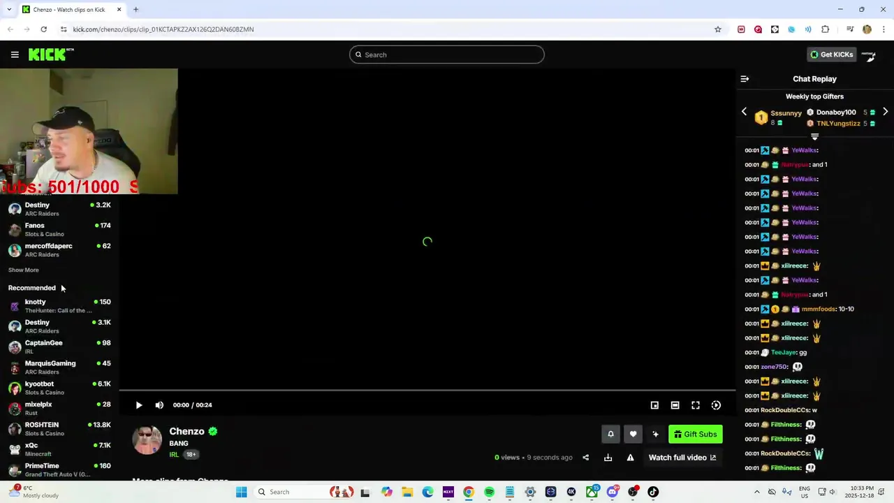The image size is (894, 503).
Task: Click the Gift Subs button
Action: (696, 434)
